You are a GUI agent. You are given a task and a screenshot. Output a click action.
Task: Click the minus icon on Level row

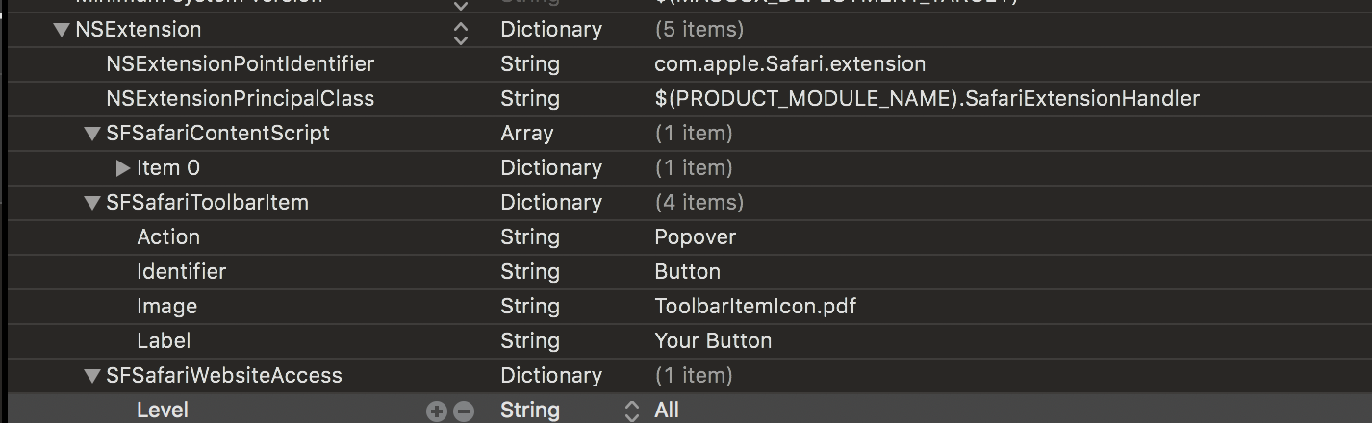coord(464,411)
